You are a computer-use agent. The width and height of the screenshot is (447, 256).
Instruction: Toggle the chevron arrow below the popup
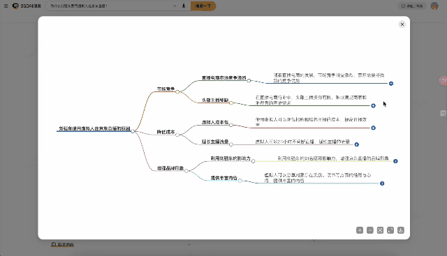189,244
